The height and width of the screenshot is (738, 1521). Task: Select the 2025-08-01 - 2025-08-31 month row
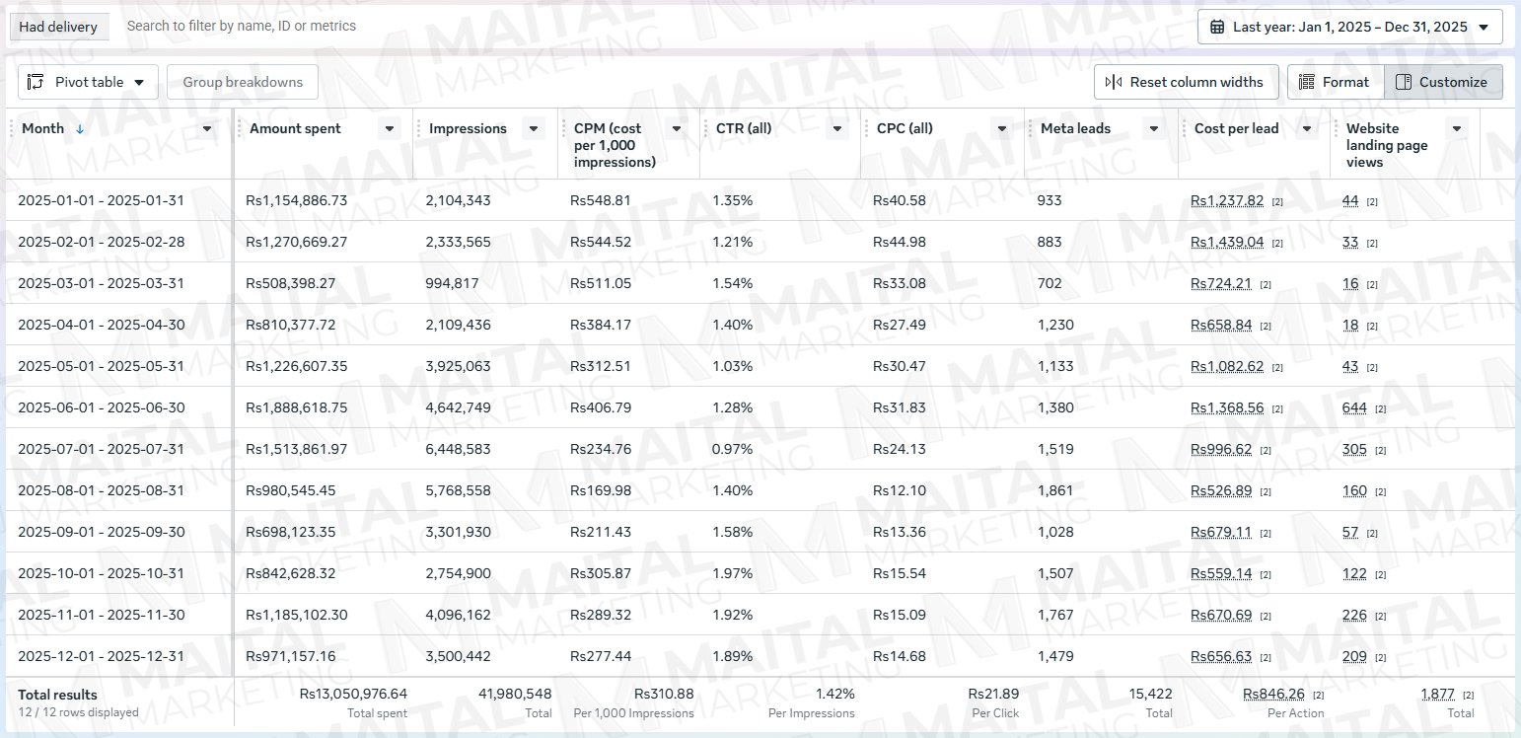[x=760, y=490]
